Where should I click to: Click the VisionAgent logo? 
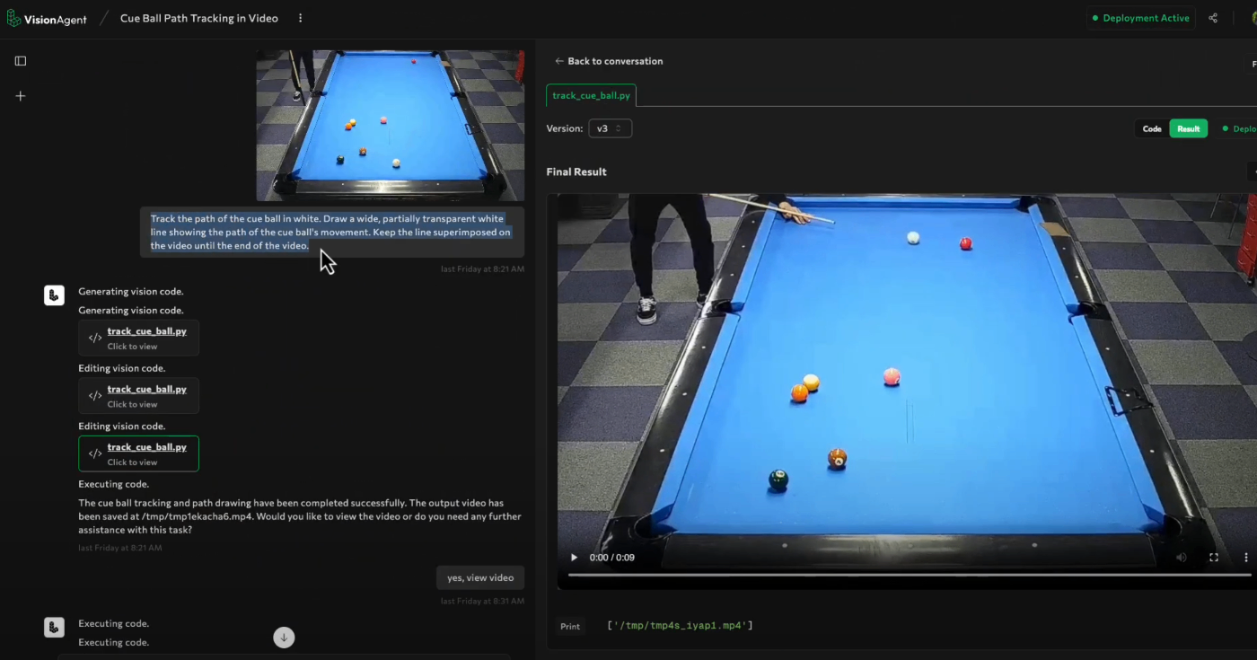pyautogui.click(x=47, y=18)
